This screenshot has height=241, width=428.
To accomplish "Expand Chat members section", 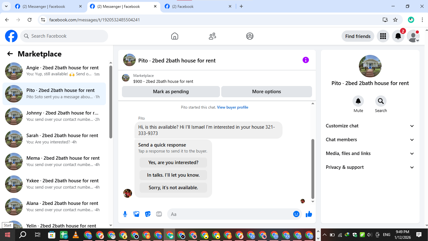I will pyautogui.click(x=370, y=140).
